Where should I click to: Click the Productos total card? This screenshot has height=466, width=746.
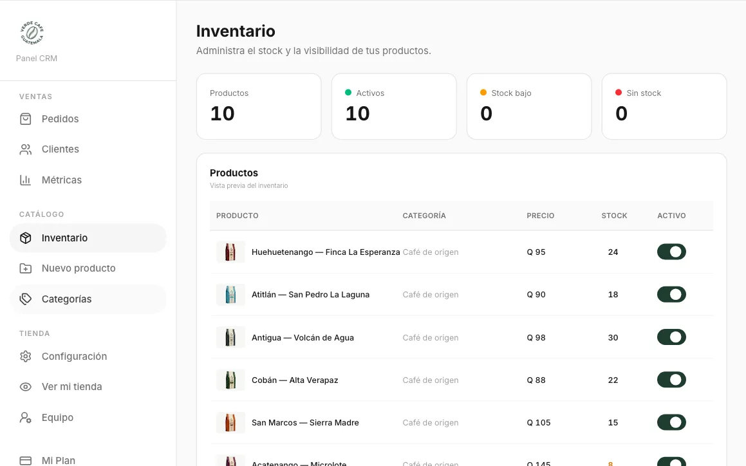pyautogui.click(x=259, y=107)
